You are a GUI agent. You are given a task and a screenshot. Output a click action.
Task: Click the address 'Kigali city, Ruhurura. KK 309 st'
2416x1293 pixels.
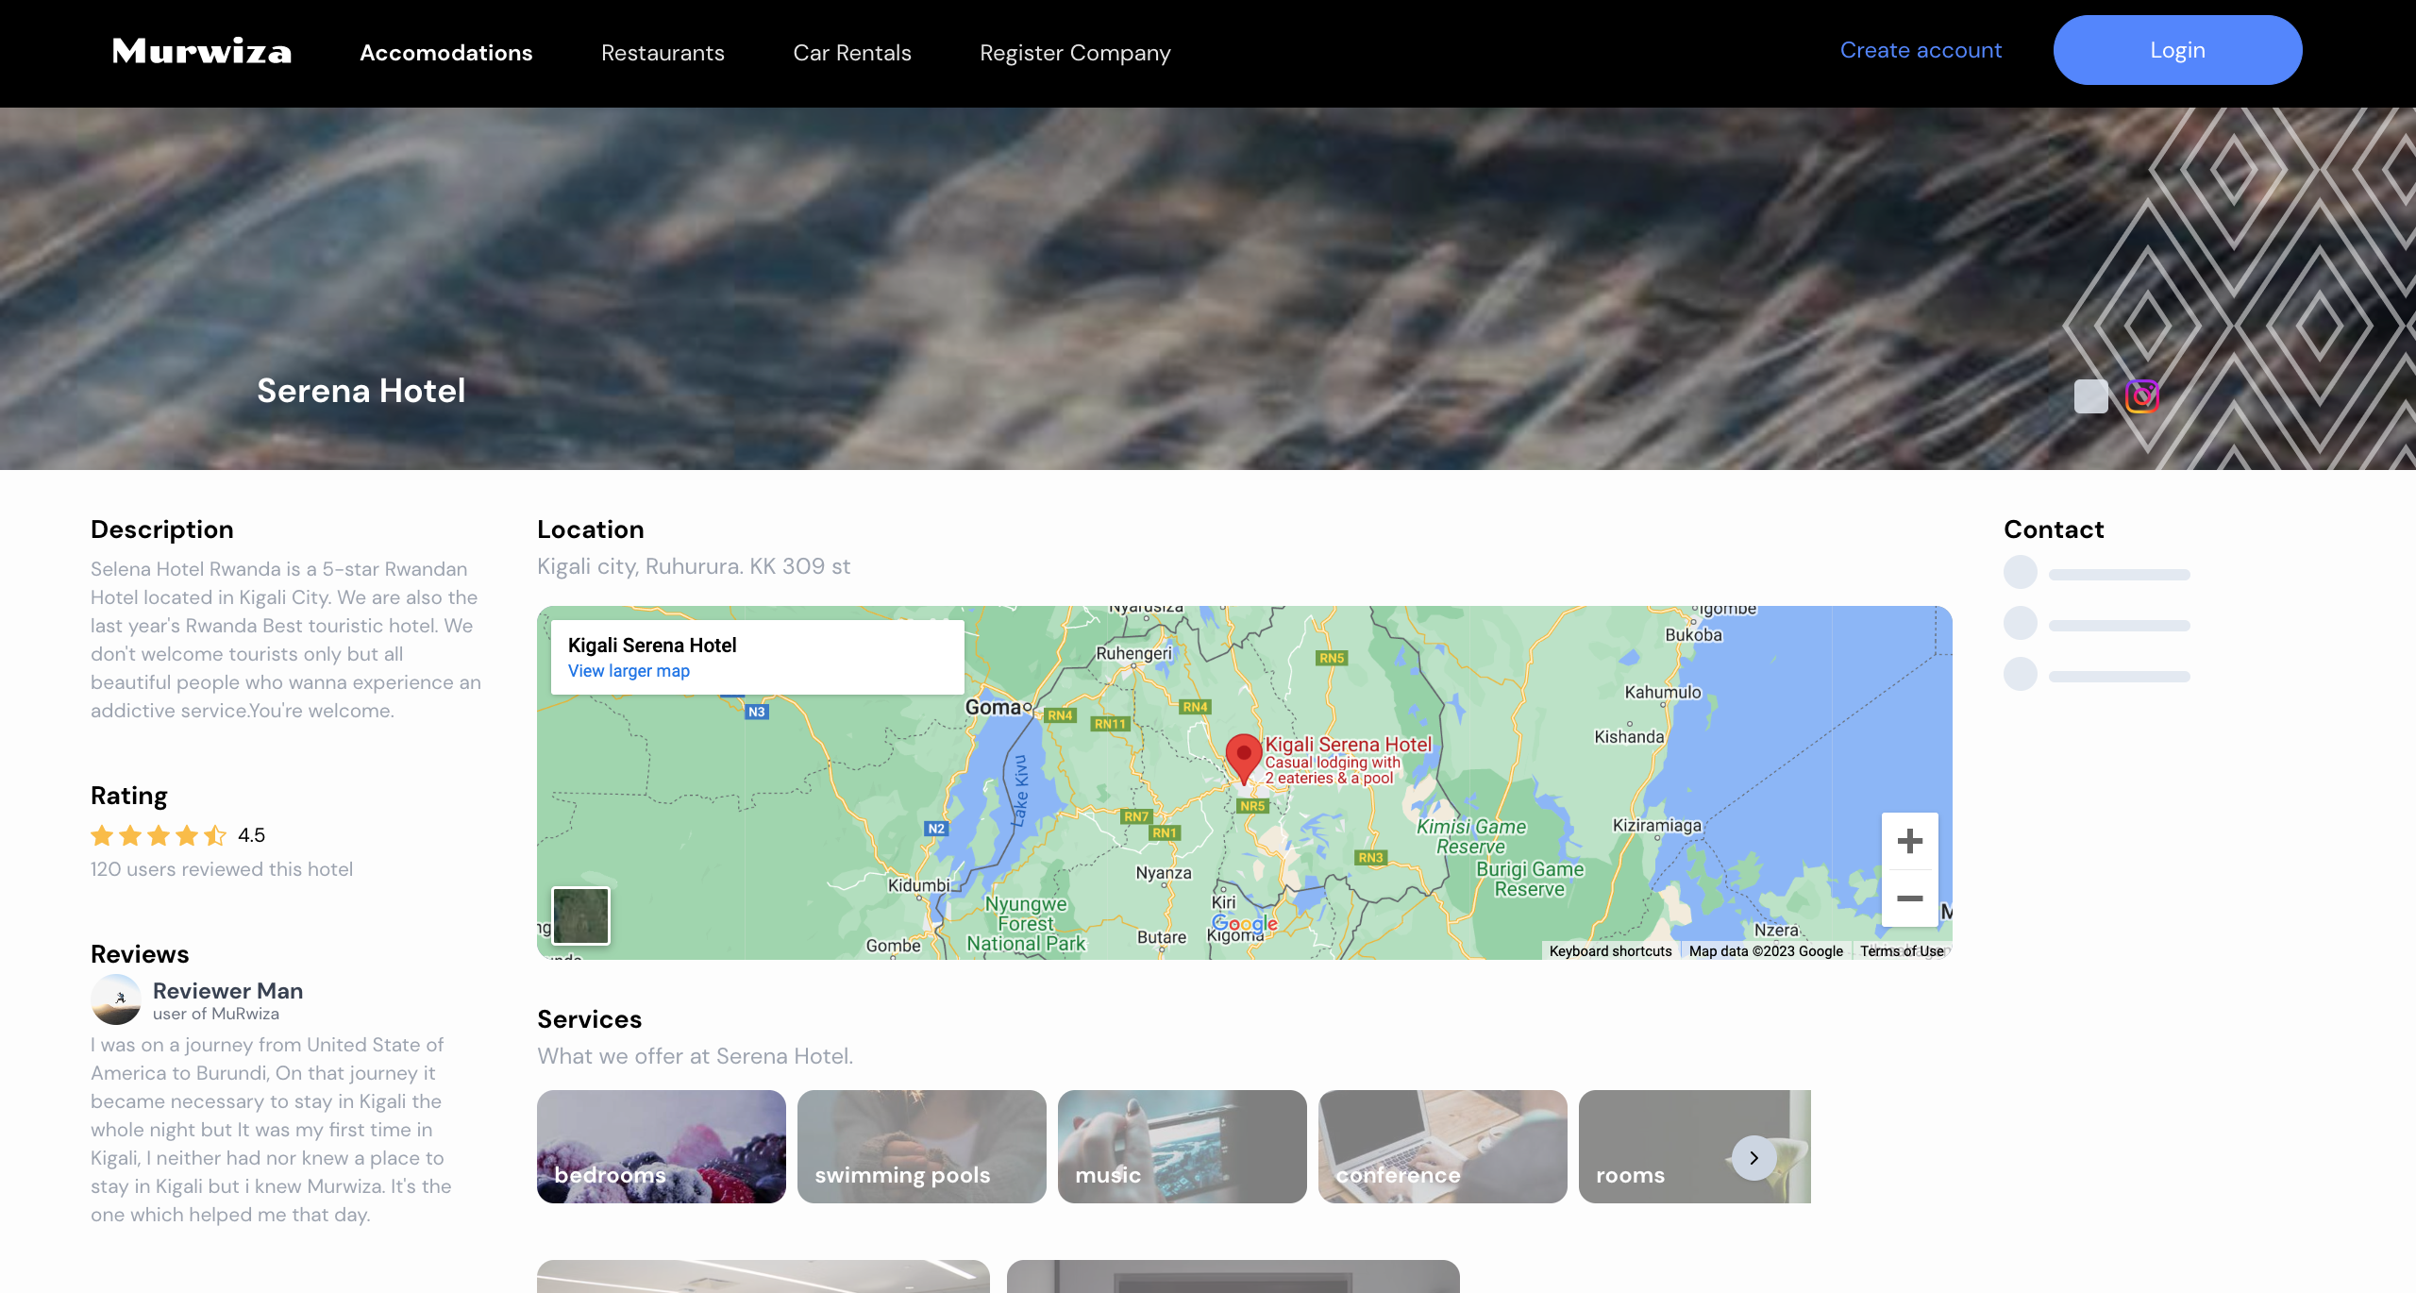(694, 566)
